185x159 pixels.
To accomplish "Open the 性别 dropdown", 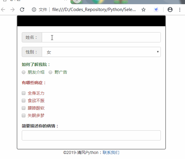I will tap(101, 52).
